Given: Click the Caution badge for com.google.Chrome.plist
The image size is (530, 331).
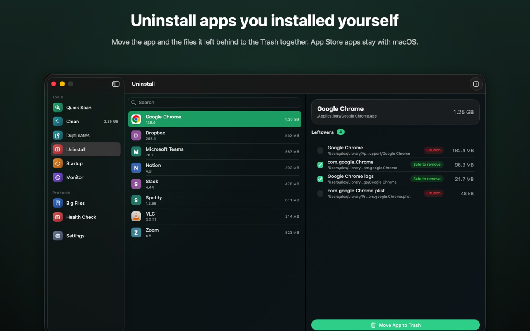Looking at the screenshot, I should (x=434, y=193).
